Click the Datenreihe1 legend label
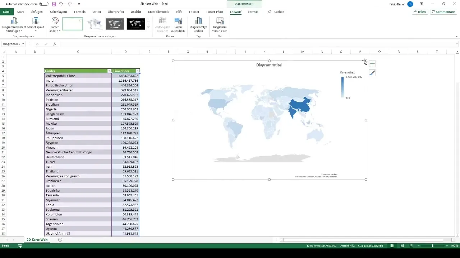The height and width of the screenshot is (258, 460). click(348, 72)
